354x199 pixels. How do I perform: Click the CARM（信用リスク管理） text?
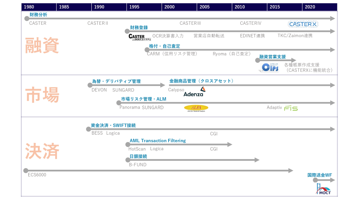173,54
